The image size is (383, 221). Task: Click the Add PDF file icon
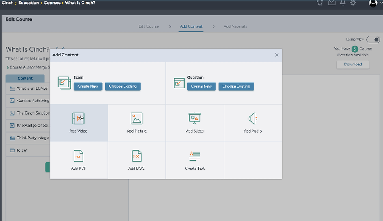[79, 156]
